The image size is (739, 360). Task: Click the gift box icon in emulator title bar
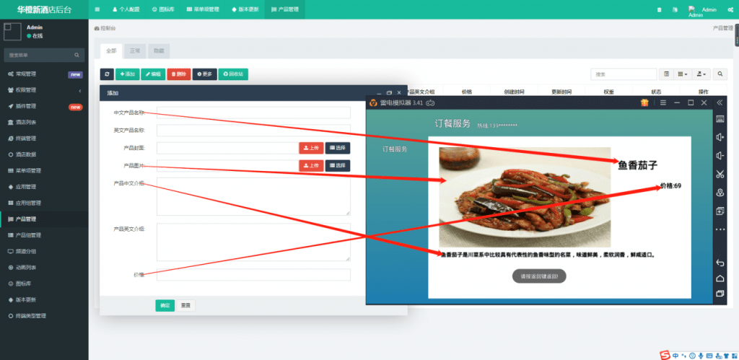pos(644,102)
